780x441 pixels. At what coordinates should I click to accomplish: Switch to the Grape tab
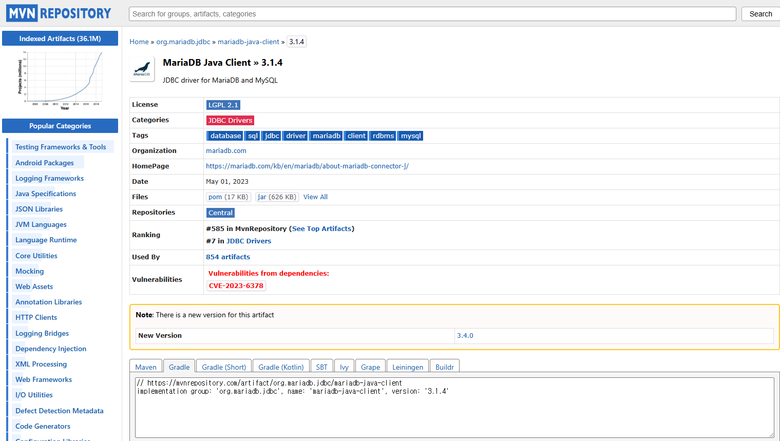[x=370, y=367]
